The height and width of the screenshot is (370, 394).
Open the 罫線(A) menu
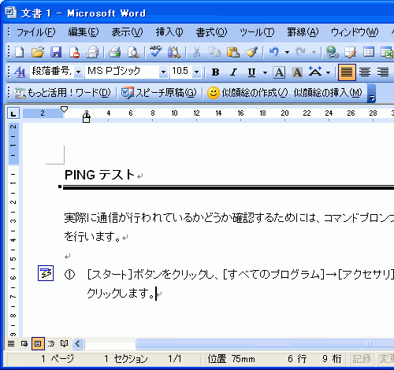(303, 32)
